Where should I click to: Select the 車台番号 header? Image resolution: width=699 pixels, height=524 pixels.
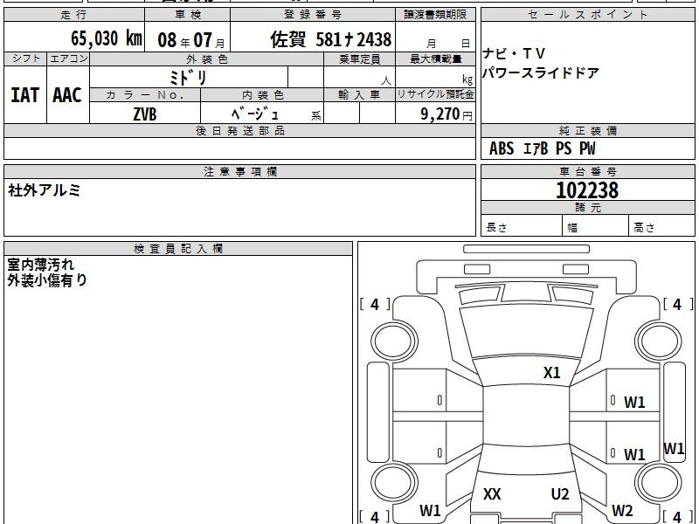588,171
